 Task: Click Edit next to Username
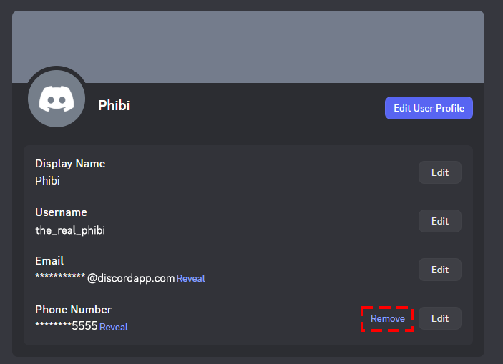click(x=439, y=221)
